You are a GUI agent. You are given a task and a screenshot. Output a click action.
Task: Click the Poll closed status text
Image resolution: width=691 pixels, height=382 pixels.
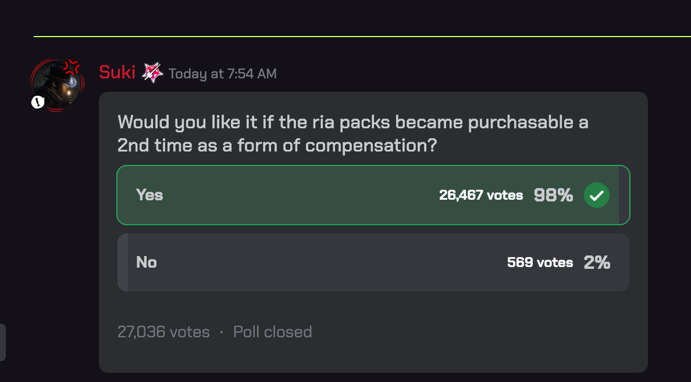tap(272, 332)
